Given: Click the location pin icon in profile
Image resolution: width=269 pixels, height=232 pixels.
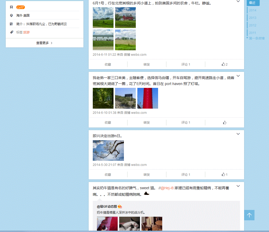Looking at the screenshot, I should point(11,16).
